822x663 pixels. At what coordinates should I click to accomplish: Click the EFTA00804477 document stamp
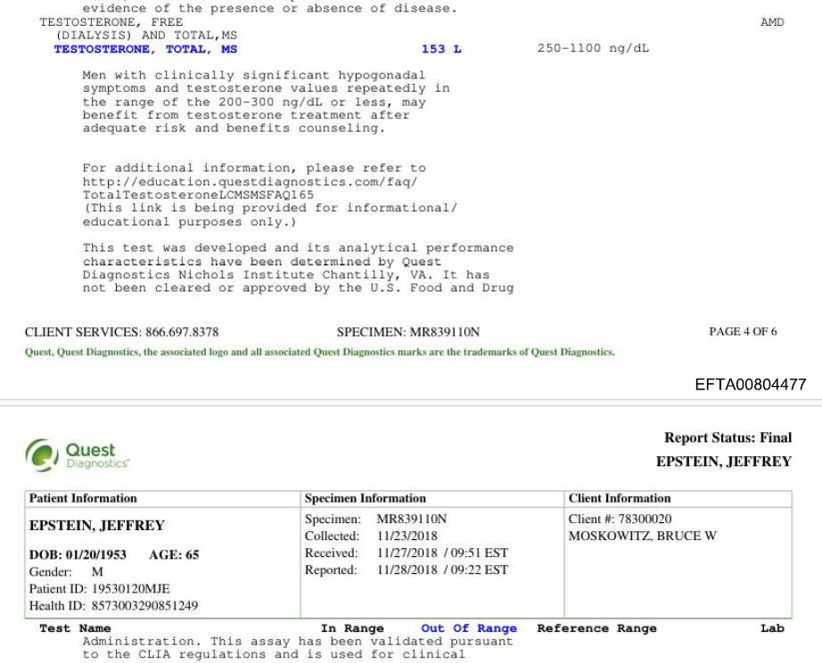tap(750, 385)
